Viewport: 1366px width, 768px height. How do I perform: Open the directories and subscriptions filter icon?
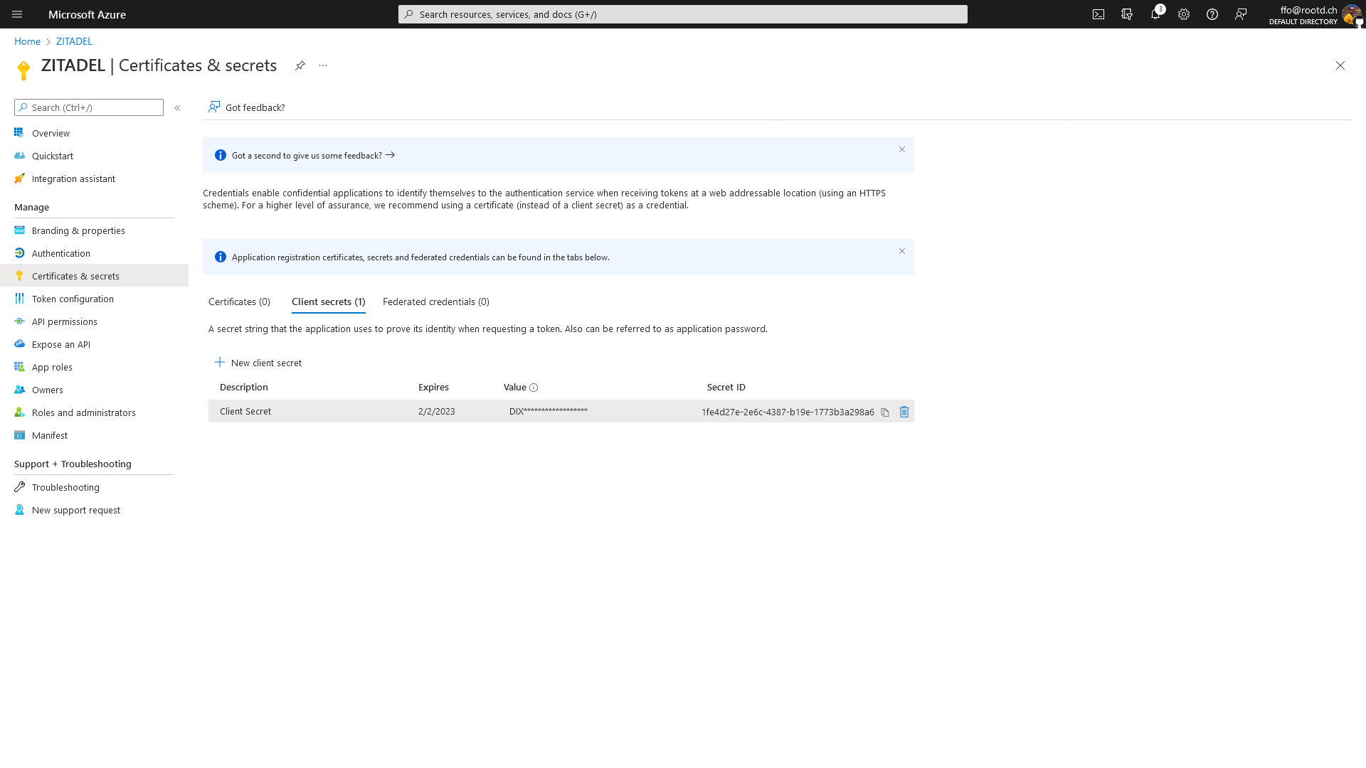click(x=1127, y=14)
